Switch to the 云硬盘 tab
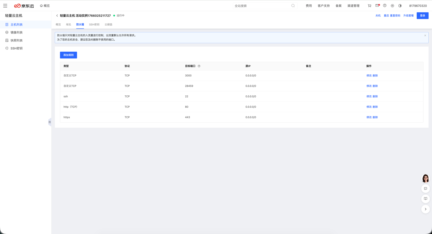Screen dimensions: 432x234 click(108, 24)
